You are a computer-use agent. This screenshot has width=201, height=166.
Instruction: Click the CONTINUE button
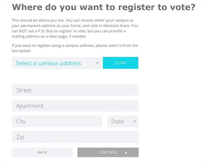(x=108, y=152)
